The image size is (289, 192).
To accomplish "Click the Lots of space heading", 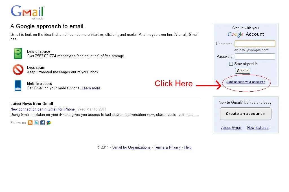I will (x=38, y=51).
